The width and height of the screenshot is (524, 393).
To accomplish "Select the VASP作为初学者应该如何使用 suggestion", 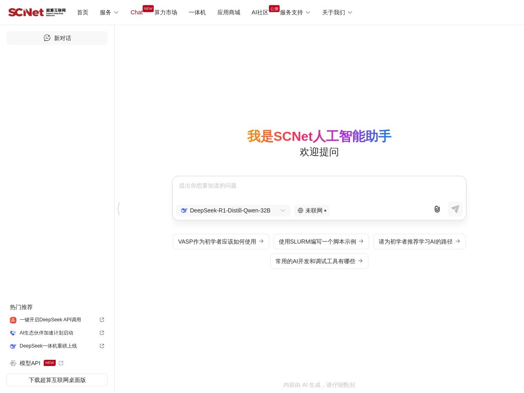I will pyautogui.click(x=221, y=242).
